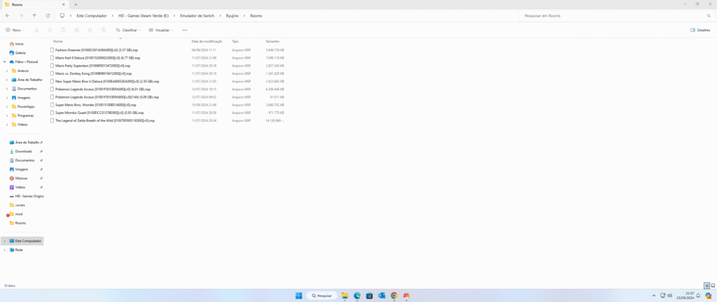Expand the Este Computador node

click(4, 241)
